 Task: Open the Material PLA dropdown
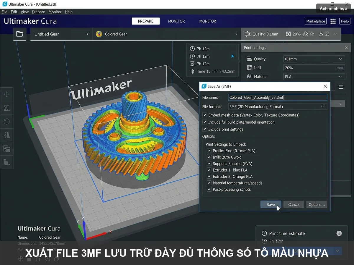coord(314,77)
